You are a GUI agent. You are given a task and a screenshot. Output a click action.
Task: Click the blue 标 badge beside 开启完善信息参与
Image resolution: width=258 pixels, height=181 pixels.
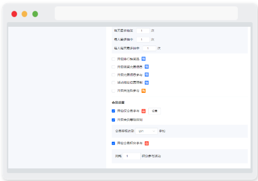(147, 75)
